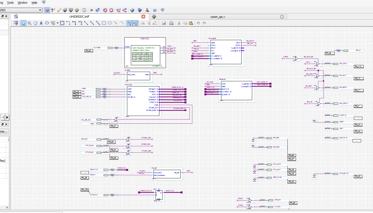Undo the last edit
Viewport: 373px width, 213px height.
198,23
